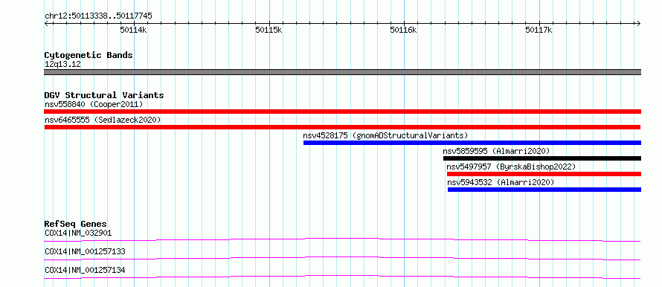Click the 50116k ruler tick label
This screenshot has width=662, height=287.
click(x=404, y=30)
